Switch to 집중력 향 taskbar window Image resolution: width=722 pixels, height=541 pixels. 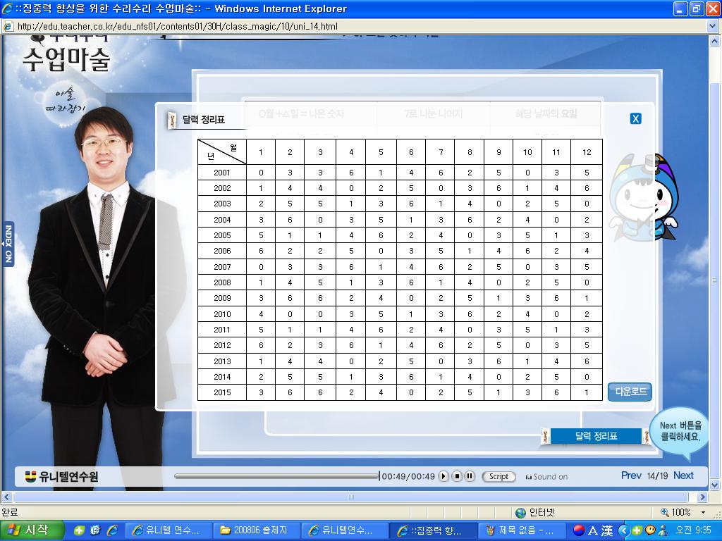[x=432, y=530]
